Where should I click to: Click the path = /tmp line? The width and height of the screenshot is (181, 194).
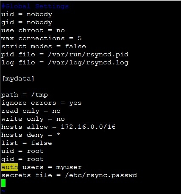point(25,95)
